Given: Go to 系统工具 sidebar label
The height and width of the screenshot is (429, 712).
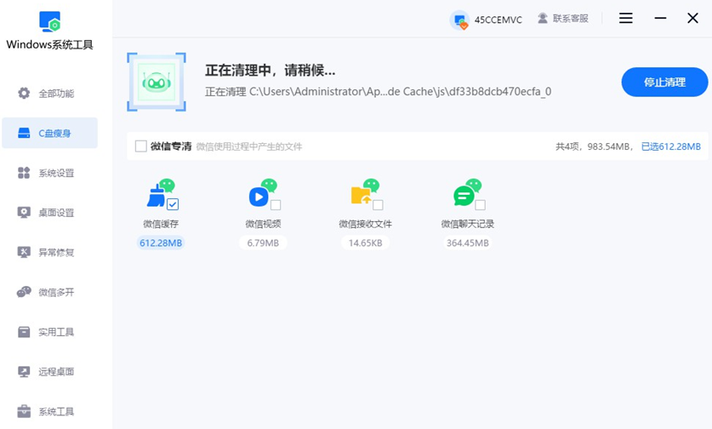Looking at the screenshot, I should (x=56, y=412).
